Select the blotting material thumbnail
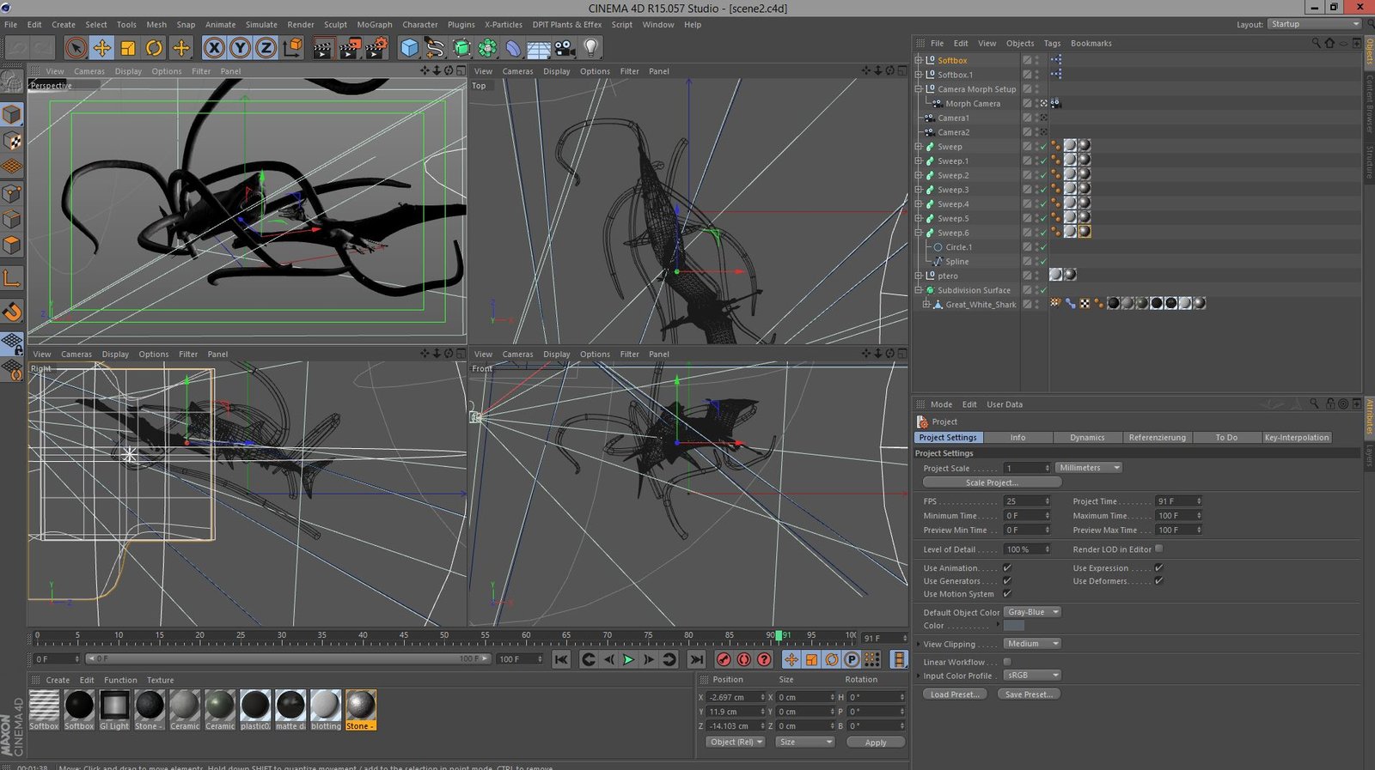 coord(326,706)
